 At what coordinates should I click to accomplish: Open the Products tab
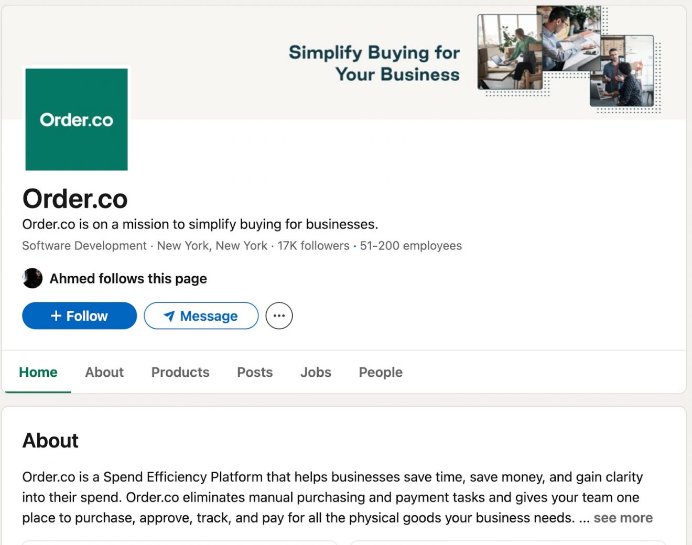click(180, 372)
